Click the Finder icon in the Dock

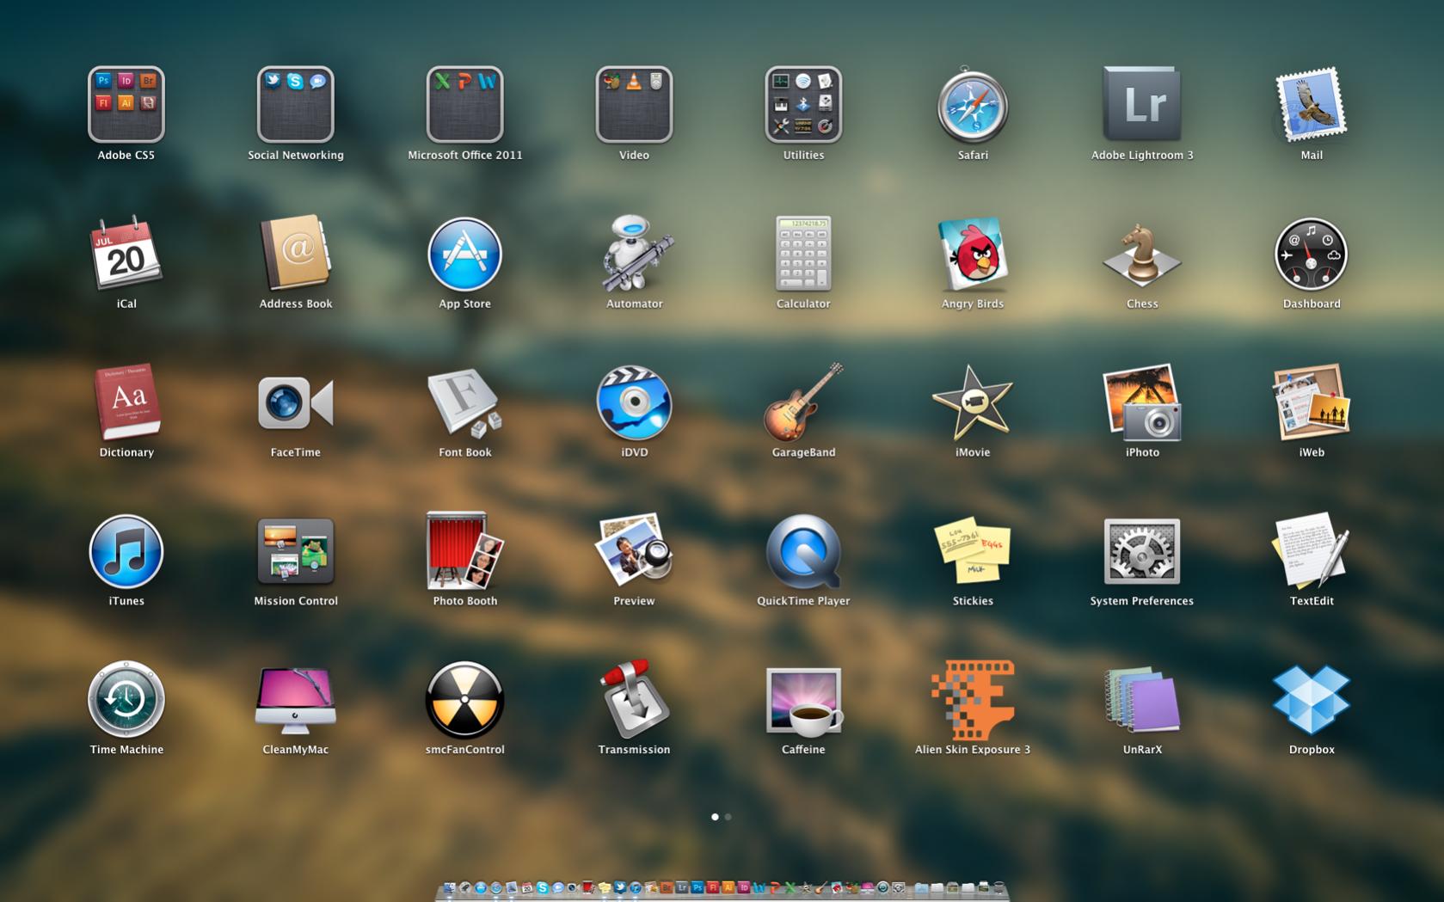point(449,887)
